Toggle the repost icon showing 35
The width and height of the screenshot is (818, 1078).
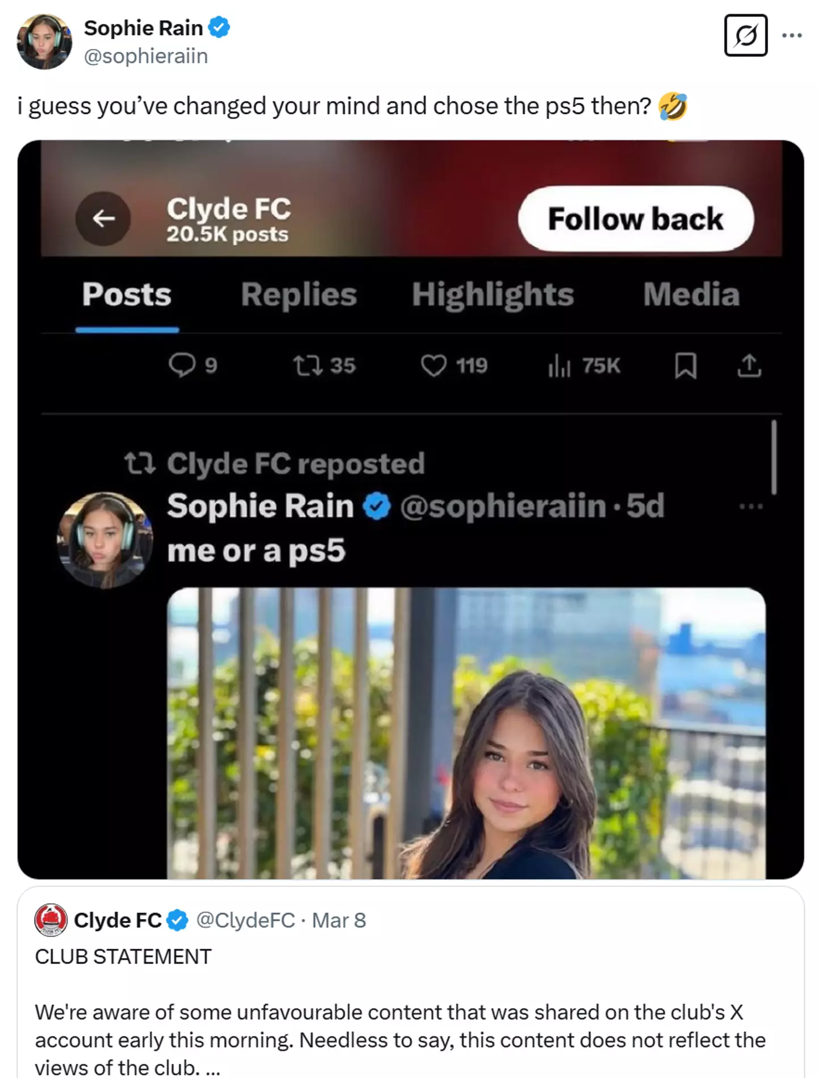308,365
